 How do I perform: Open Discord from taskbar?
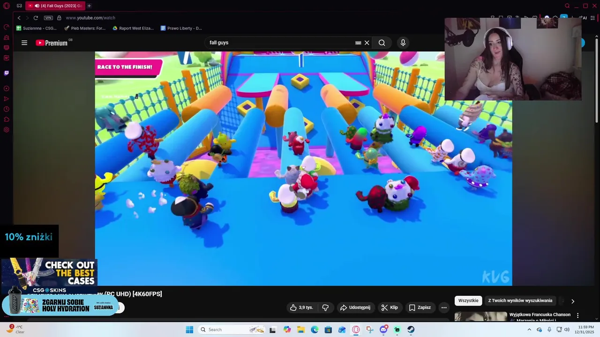383,330
